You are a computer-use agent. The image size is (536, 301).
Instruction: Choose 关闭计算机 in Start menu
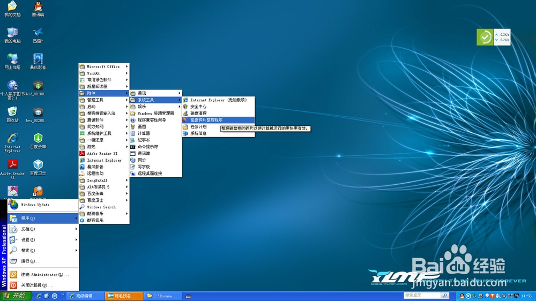click(43, 285)
